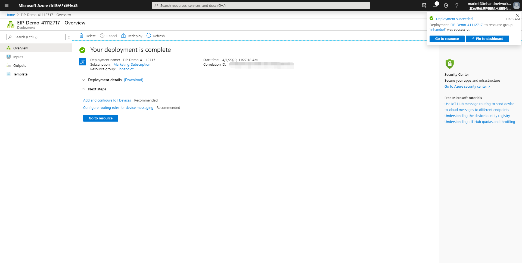Open the directory and subscription filter icon

pos(424,5)
